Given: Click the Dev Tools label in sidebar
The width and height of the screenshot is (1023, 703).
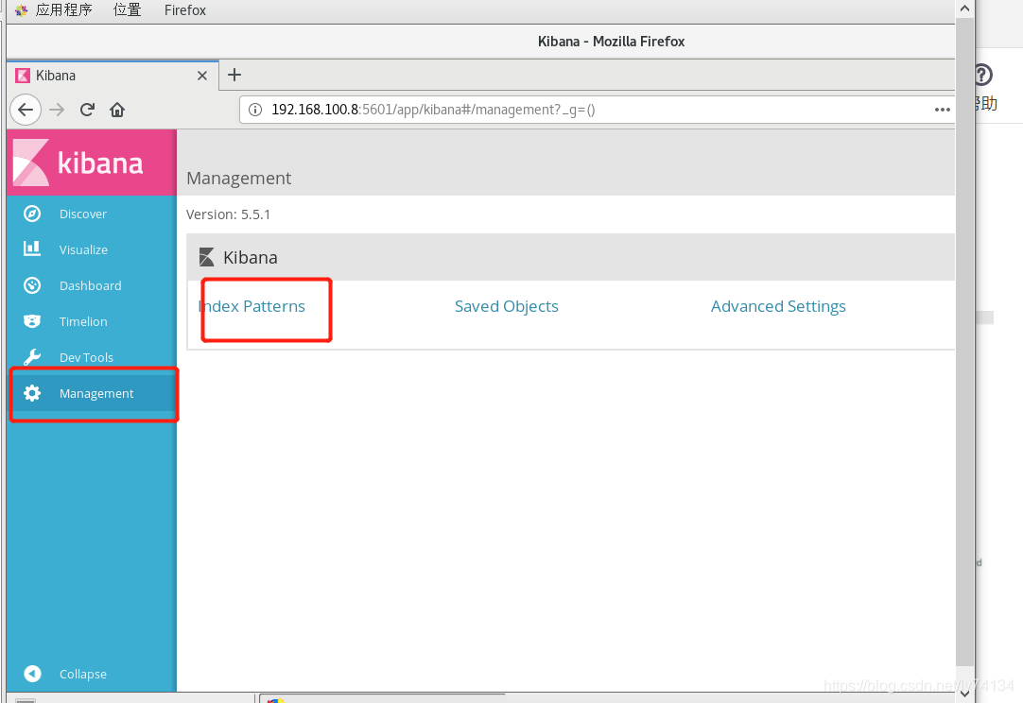Looking at the screenshot, I should pyautogui.click(x=86, y=357).
